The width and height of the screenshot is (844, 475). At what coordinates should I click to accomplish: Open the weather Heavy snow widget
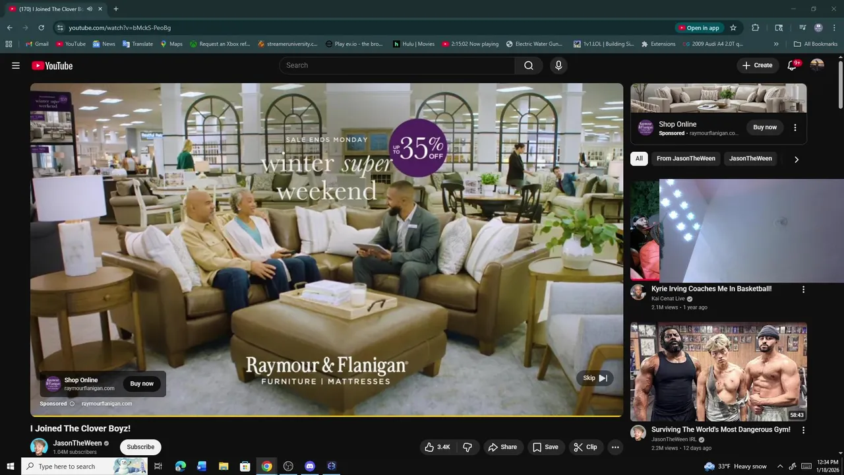(x=735, y=466)
